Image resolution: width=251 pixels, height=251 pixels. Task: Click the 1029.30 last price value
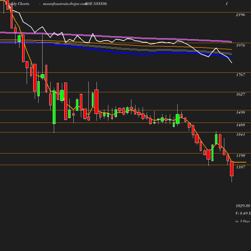coord(243,206)
